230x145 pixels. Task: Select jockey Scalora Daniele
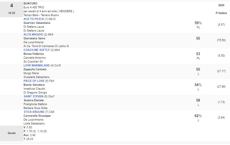33,100
